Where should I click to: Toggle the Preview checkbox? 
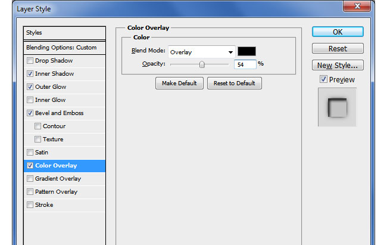coord(323,79)
